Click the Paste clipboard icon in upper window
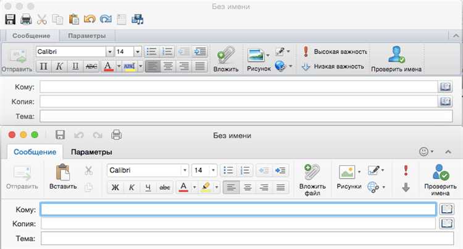Screen dimensions: 463x249 pyautogui.click(x=74, y=20)
